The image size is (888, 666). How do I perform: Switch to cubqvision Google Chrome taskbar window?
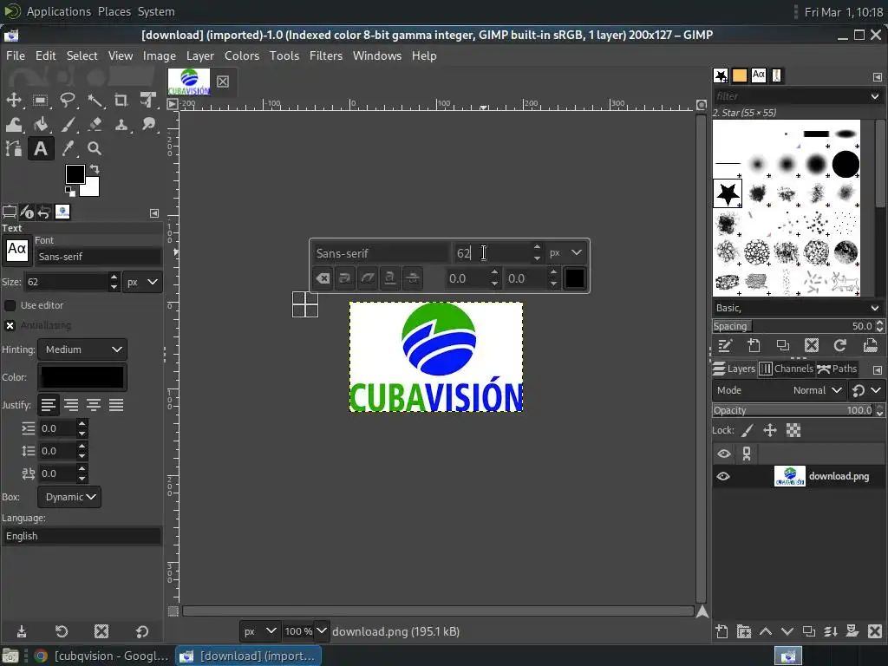pyautogui.click(x=102, y=656)
